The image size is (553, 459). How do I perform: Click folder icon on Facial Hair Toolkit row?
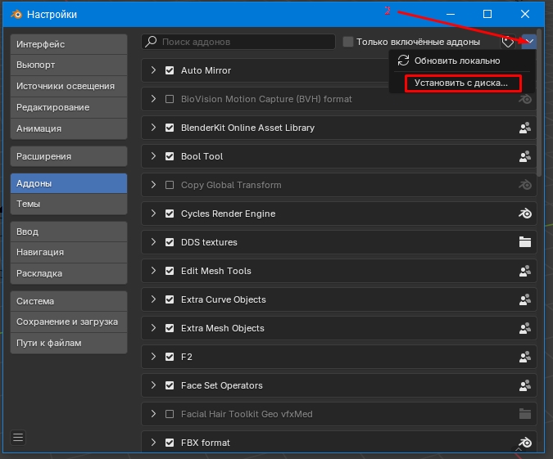(x=525, y=414)
